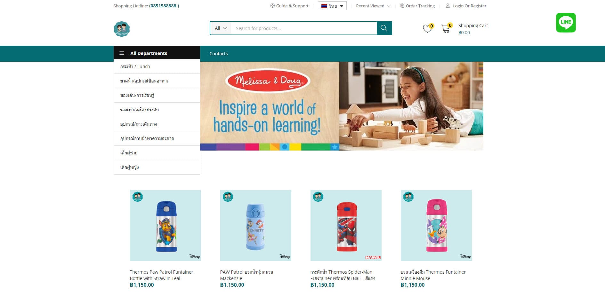
Task: Open Thermos Paw Patrol Funtainer product link
Action: (161, 275)
